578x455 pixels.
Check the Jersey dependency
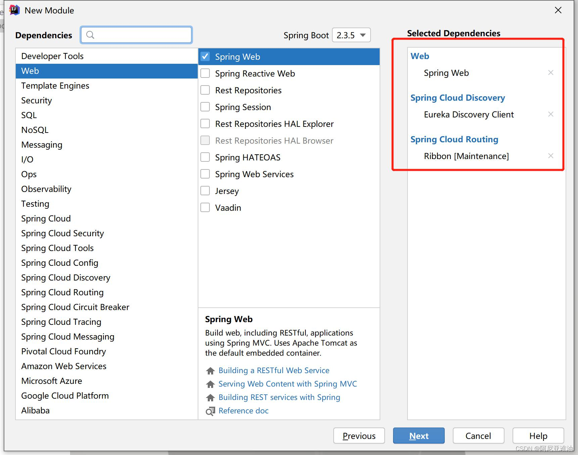tap(205, 191)
